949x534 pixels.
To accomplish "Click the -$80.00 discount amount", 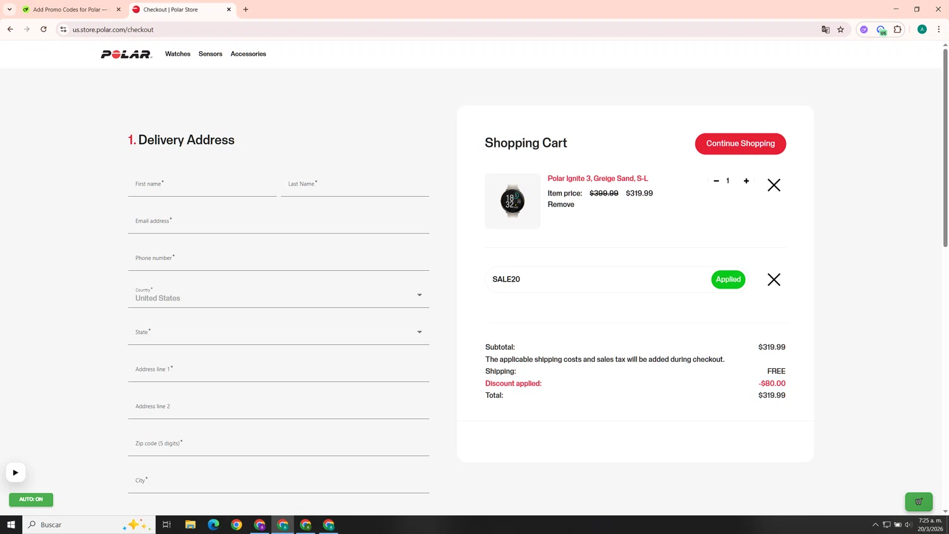I will point(772,383).
